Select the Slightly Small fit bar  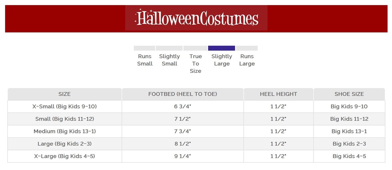(169, 48)
